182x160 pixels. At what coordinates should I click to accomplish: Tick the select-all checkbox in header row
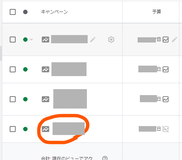(13, 12)
